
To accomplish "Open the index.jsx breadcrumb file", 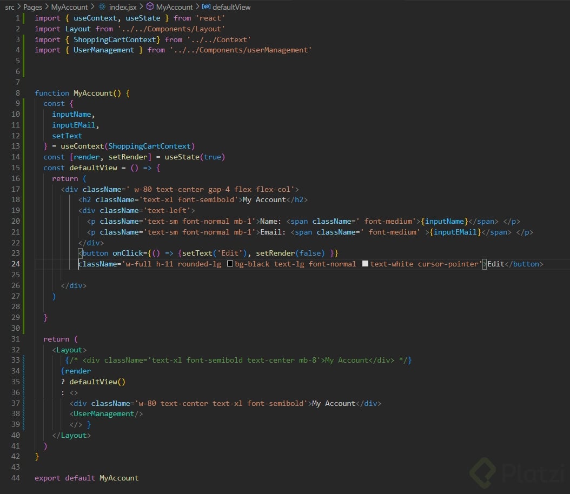I will [x=123, y=7].
